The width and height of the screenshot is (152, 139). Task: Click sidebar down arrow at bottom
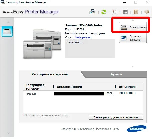(8, 133)
